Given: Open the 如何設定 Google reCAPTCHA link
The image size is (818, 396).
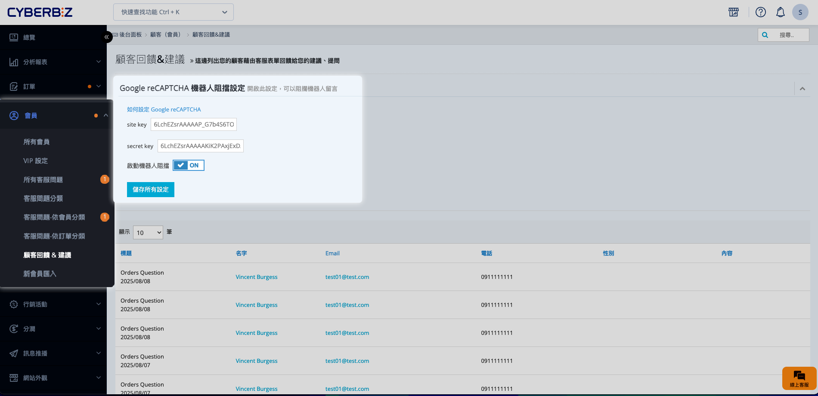Looking at the screenshot, I should [164, 109].
